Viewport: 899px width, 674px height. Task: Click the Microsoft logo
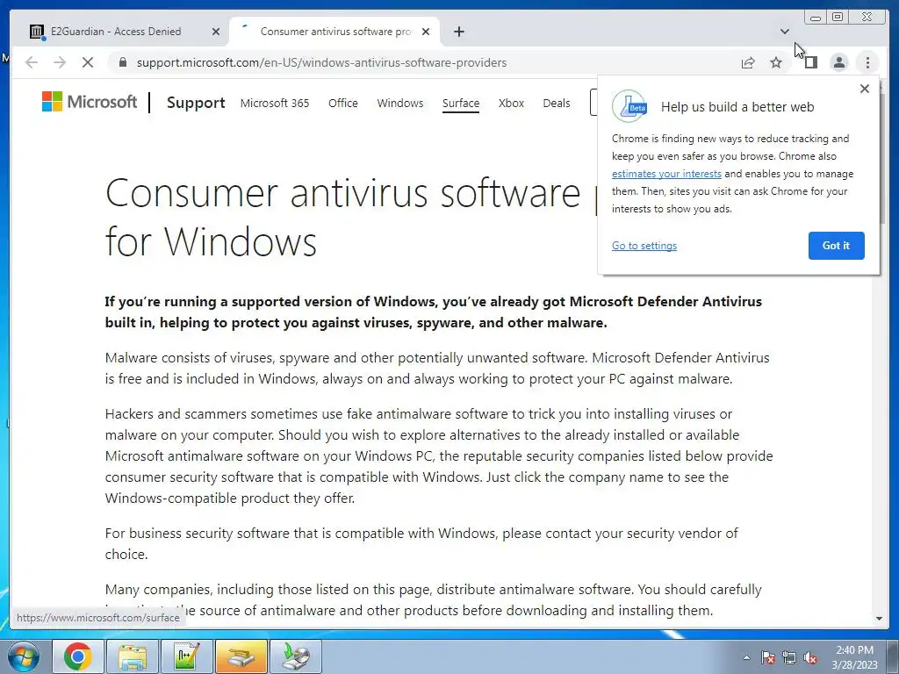click(90, 102)
